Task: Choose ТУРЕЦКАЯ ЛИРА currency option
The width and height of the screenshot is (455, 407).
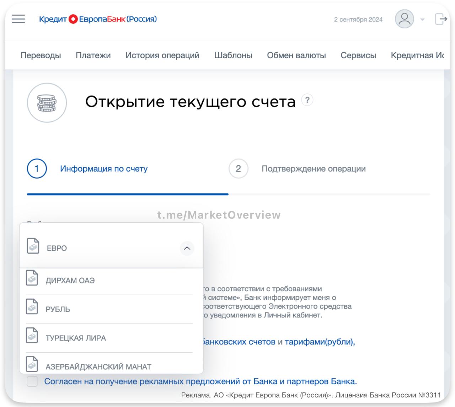Action: click(x=109, y=338)
